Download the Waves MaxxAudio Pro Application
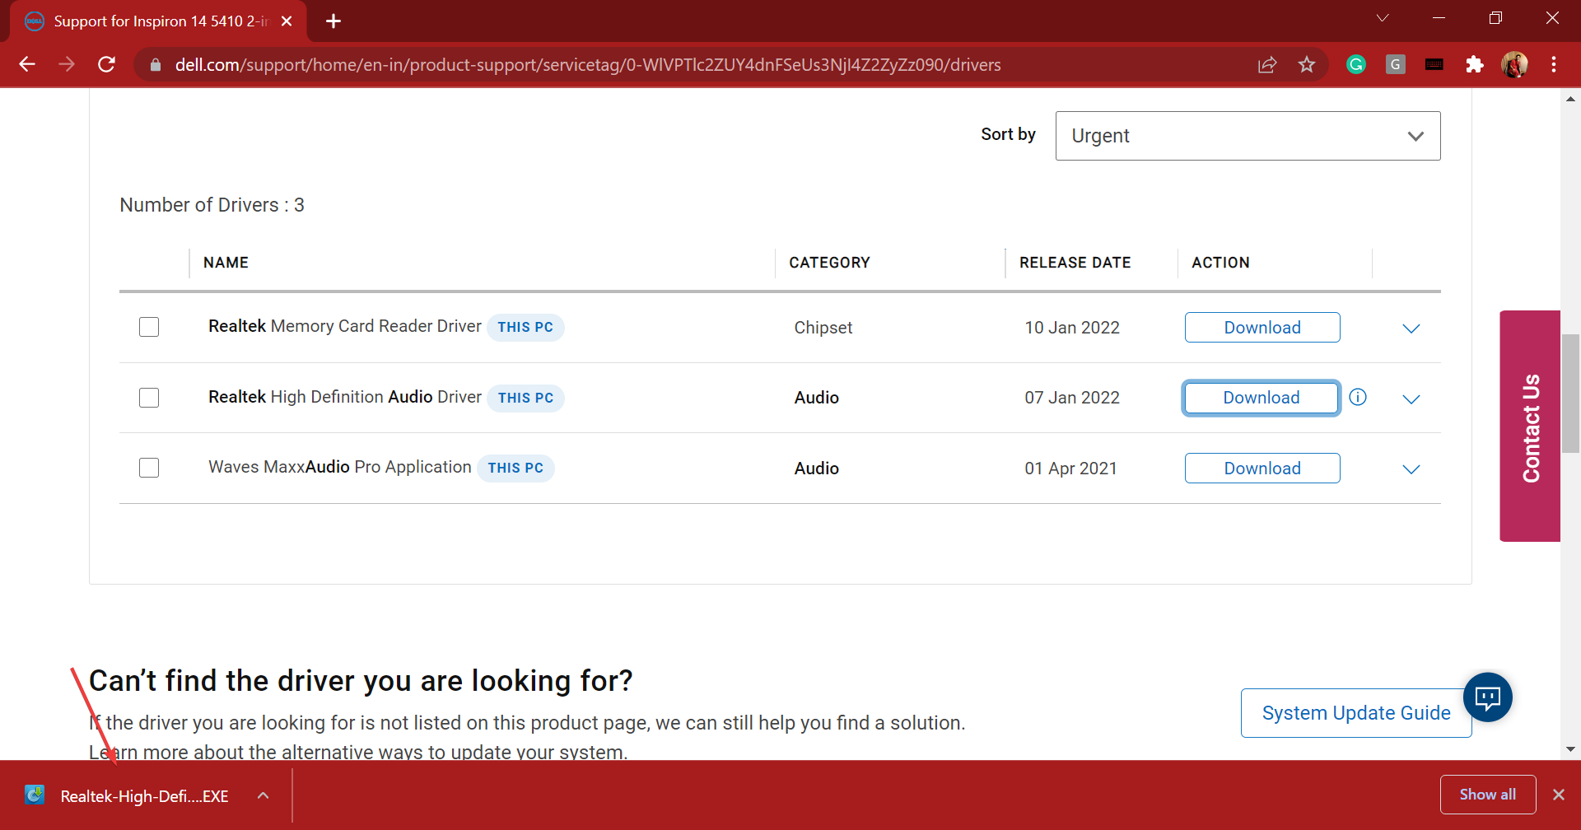 pyautogui.click(x=1262, y=469)
